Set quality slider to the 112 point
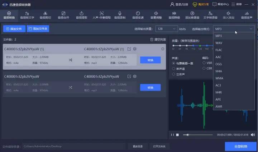The height and width of the screenshot is (152, 258). [x=193, y=46]
